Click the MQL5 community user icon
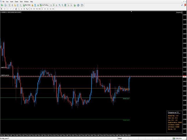The image size is (187, 140). tap(35, 5)
